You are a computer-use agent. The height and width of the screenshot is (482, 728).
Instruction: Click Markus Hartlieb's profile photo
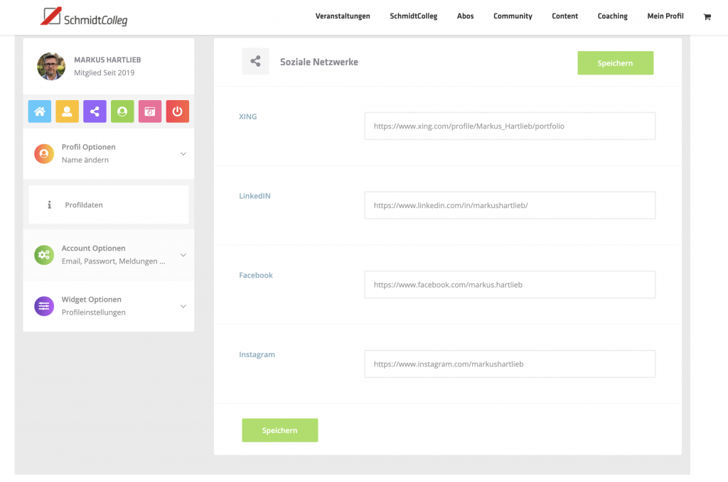(51, 66)
